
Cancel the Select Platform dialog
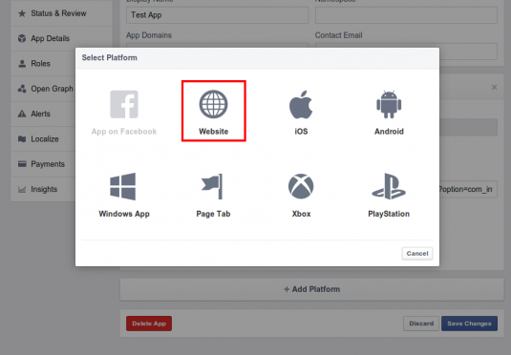[417, 254]
